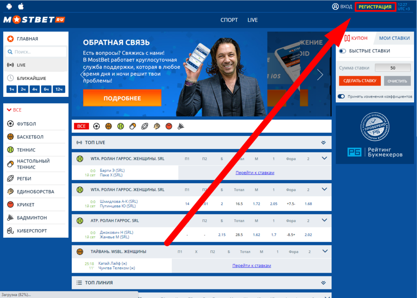
Task: Switch to the Мои ставки tab
Action: pyautogui.click(x=394, y=38)
